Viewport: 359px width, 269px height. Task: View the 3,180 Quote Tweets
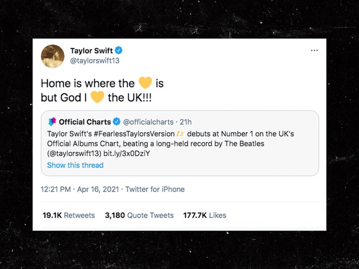coord(139,215)
